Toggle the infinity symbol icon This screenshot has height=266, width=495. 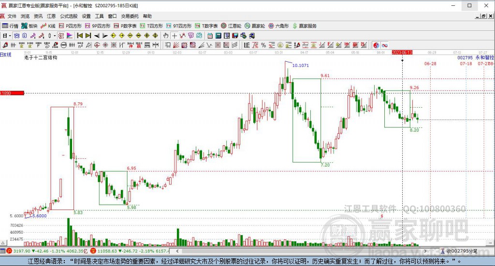point(384,45)
